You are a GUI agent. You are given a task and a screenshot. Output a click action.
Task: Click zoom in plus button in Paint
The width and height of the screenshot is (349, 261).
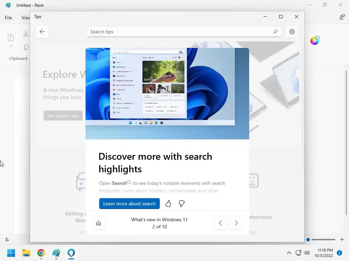(x=342, y=240)
